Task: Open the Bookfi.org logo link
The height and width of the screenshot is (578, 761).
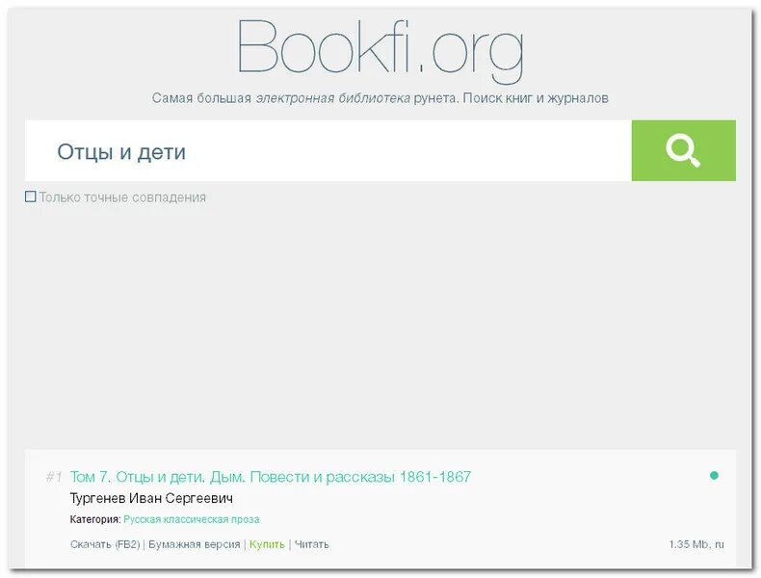Action: (x=380, y=51)
